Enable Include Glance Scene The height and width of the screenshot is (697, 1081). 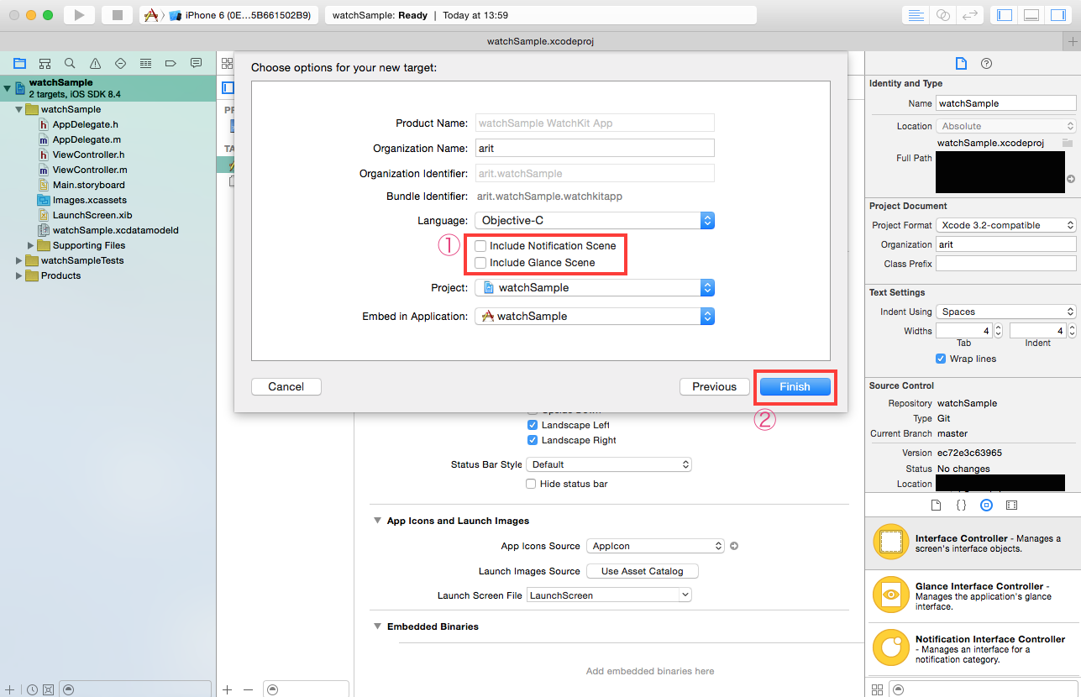click(x=480, y=263)
